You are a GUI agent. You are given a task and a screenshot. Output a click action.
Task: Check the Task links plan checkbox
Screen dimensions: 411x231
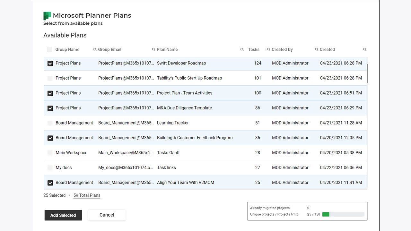[x=50, y=168]
